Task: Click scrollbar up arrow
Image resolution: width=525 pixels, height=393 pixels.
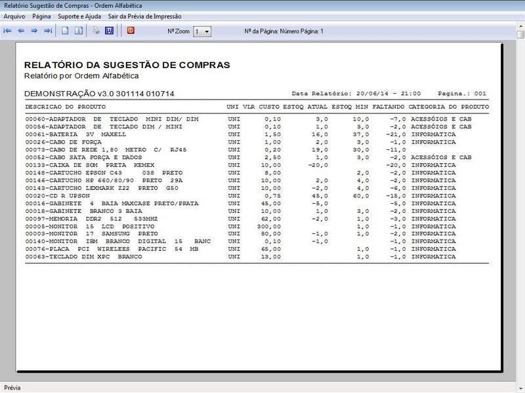Action: pyautogui.click(x=520, y=26)
